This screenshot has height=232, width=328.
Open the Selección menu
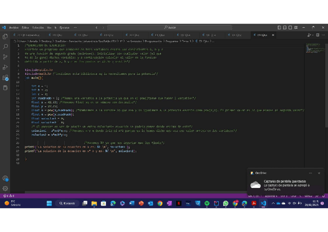coord(38,27)
